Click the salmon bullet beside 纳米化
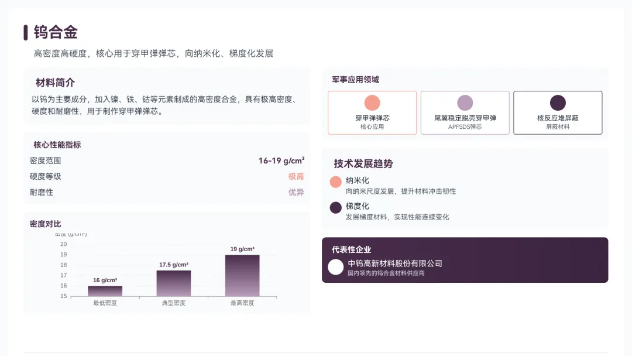This screenshot has height=356, width=632. click(336, 182)
